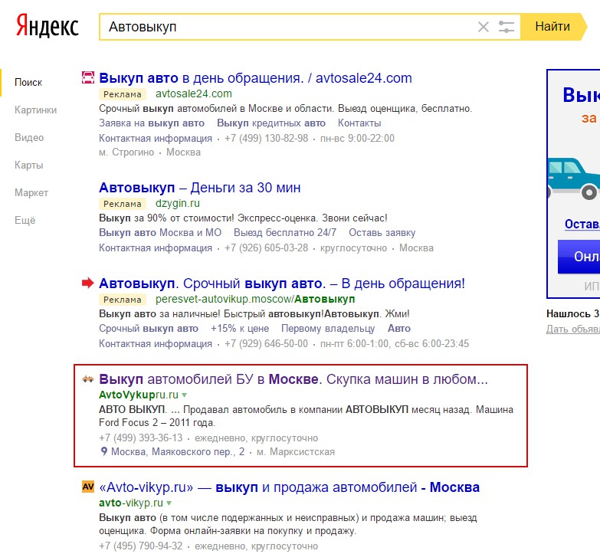Open Выкуп кредитных авто sitelink
The image size is (600, 554).
click(271, 123)
